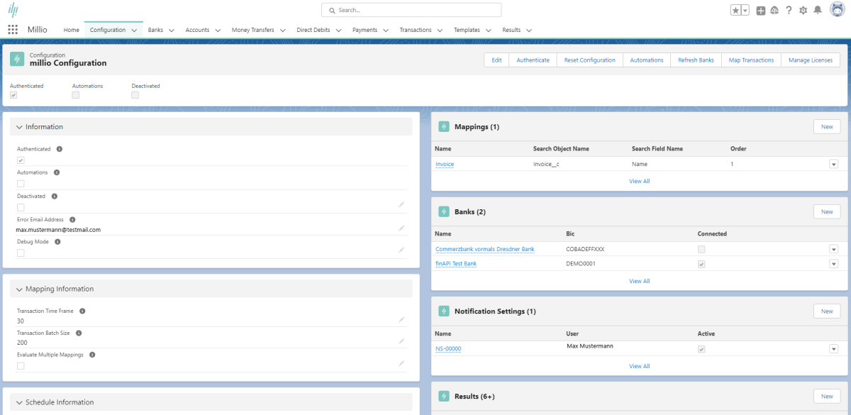Go to the Home tab
Viewport: 851px width, 415px height.
pos(71,30)
